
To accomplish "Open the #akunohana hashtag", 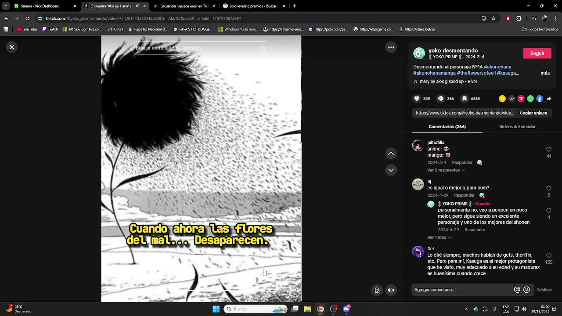I will coord(497,67).
